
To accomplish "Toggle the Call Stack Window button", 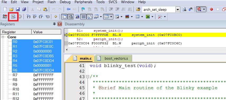I will [90, 17].
